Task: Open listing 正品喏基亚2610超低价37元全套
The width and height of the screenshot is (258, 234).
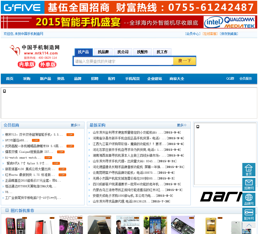Action: (x=33, y=181)
